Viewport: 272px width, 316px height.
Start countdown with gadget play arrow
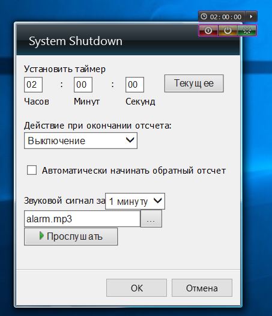click(x=251, y=16)
